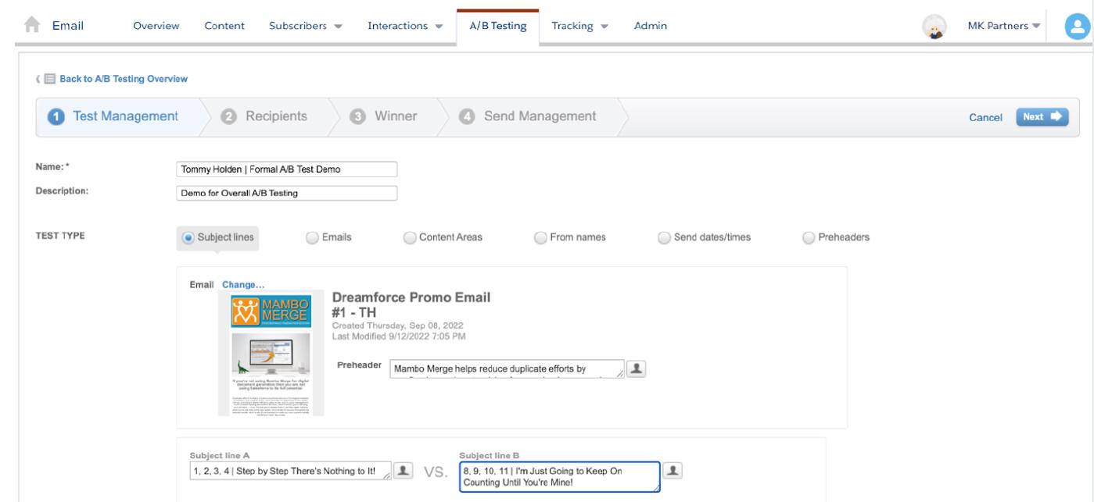
Task: Click personalization icon next to Preheader field
Action: click(639, 368)
